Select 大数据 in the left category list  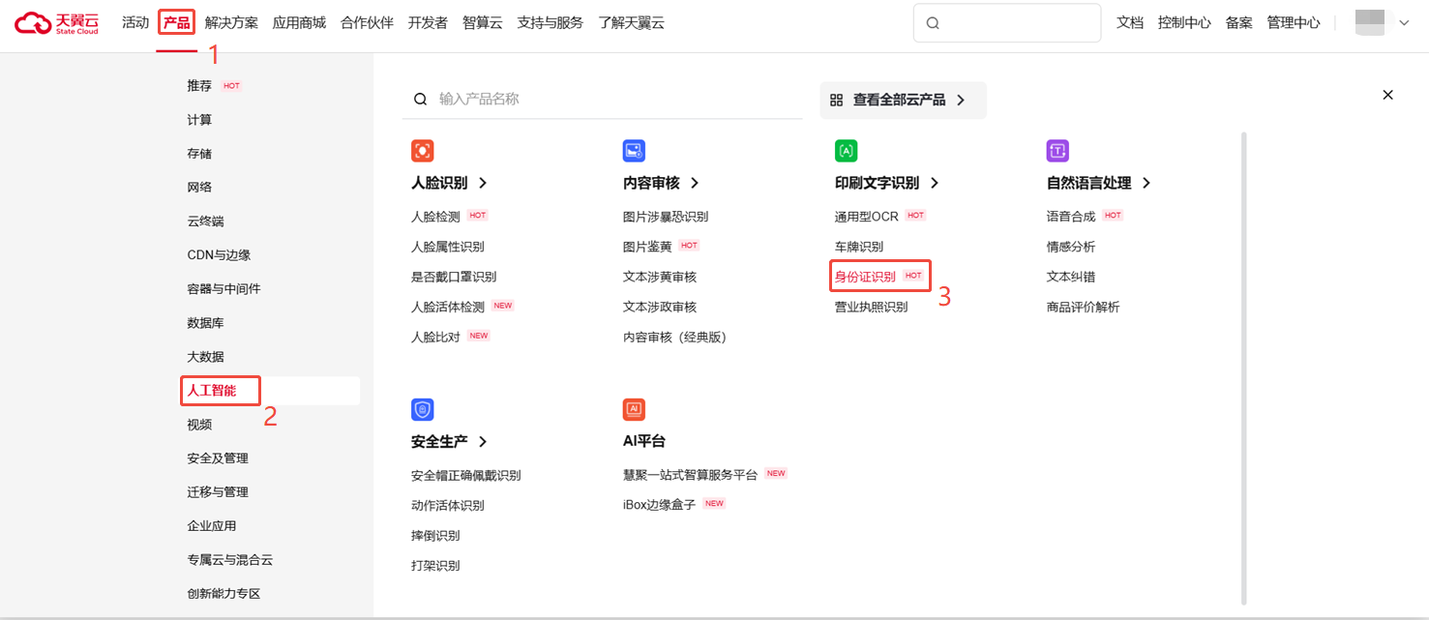pyautogui.click(x=205, y=357)
